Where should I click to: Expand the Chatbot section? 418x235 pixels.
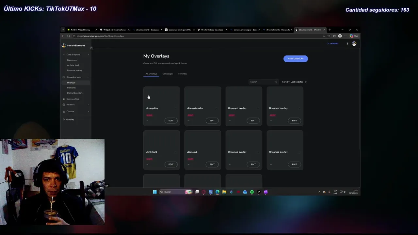(88, 111)
